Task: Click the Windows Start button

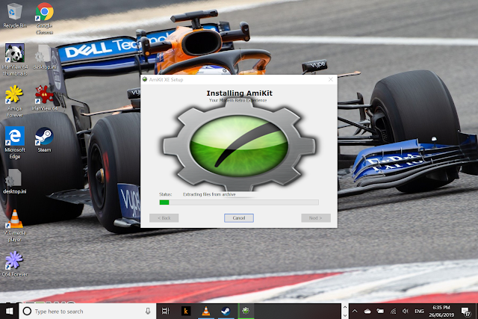Action: [x=9, y=311]
